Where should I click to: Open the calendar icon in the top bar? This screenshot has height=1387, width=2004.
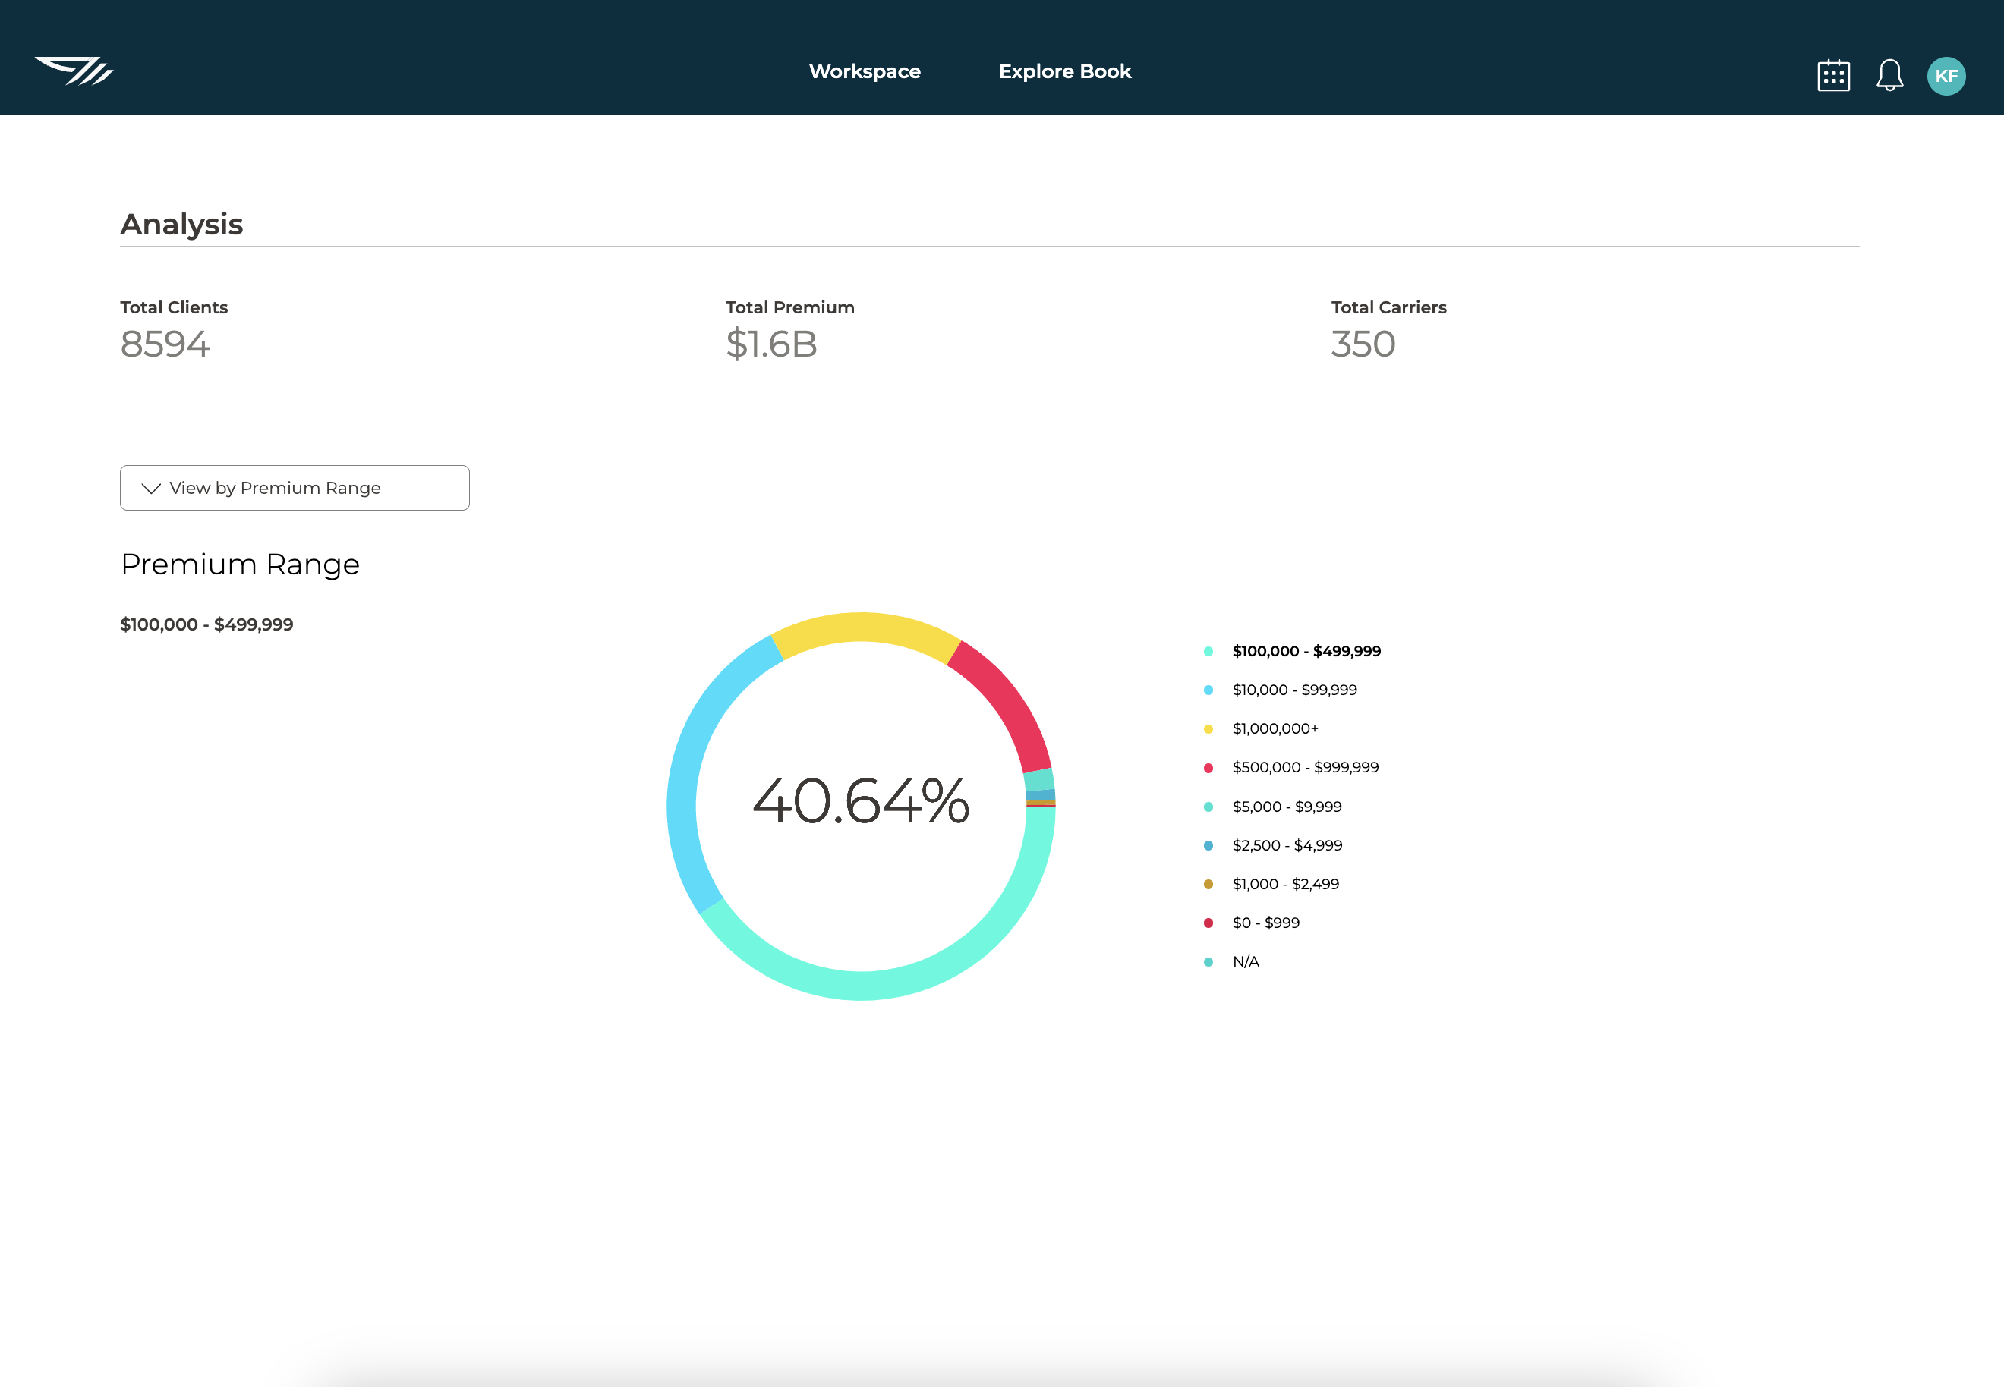[x=1834, y=76]
